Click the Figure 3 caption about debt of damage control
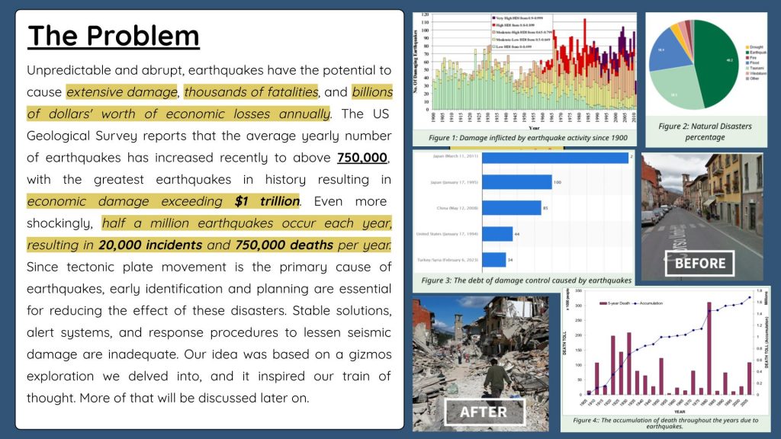Viewport: 781px width, 439px height. 526,280
